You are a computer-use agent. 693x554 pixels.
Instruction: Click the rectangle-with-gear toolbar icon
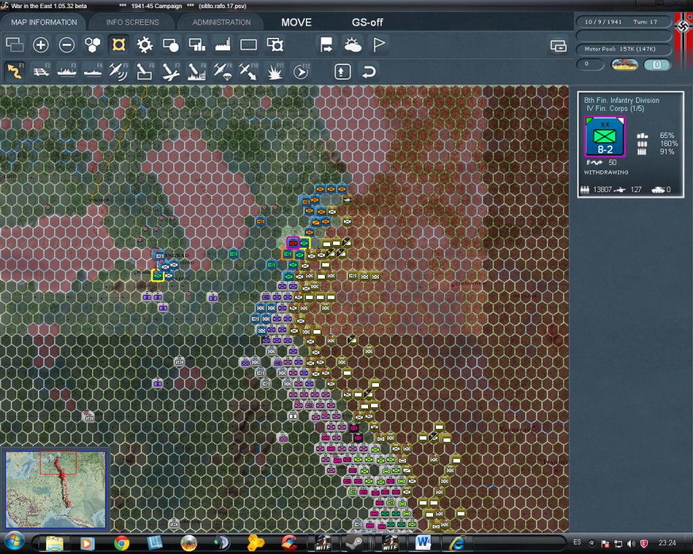(x=275, y=45)
